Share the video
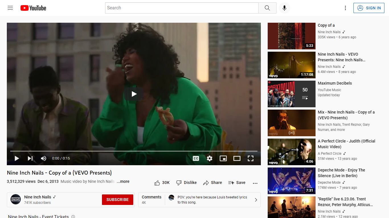This screenshot has width=389, height=218. point(212,183)
